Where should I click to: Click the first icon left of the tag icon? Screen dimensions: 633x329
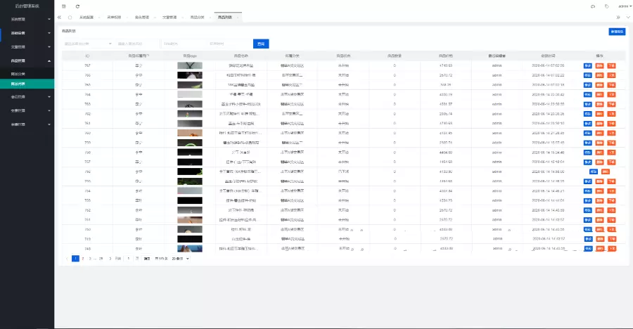592,6
